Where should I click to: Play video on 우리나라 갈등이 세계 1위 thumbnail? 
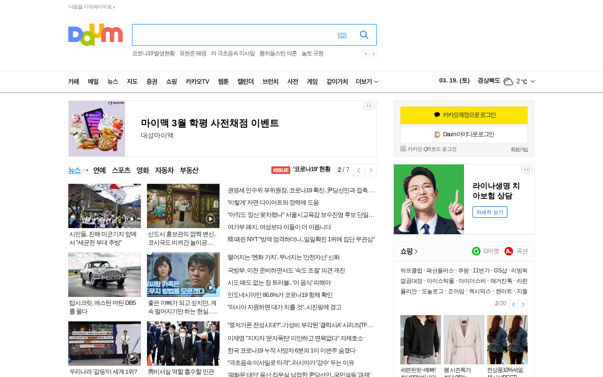coord(132,356)
